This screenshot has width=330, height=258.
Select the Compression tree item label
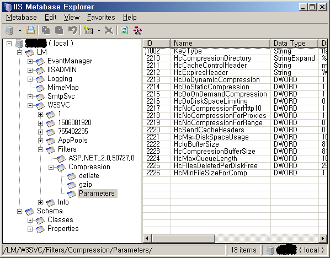point(89,166)
